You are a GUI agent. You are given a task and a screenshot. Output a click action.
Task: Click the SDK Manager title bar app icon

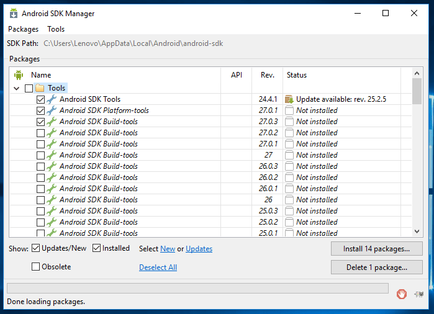pyautogui.click(x=12, y=13)
